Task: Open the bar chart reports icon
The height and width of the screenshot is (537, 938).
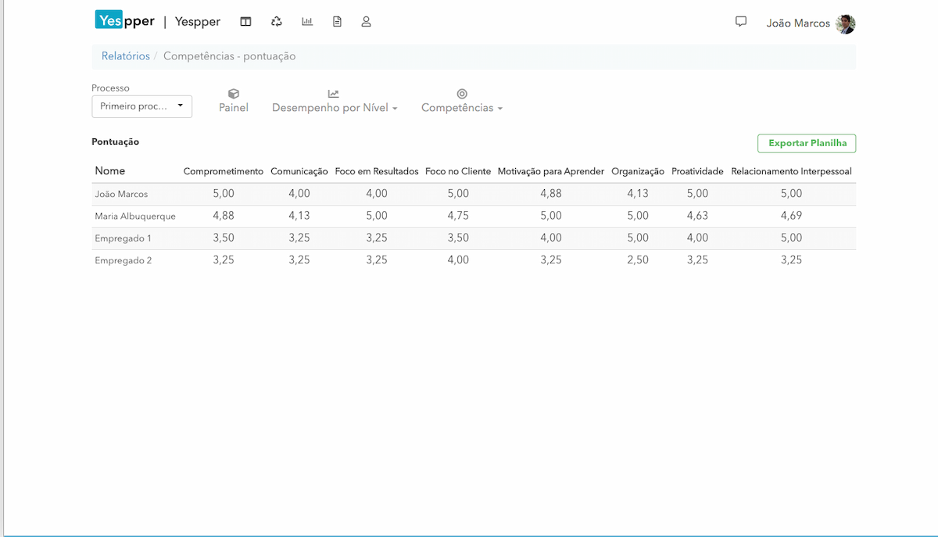Action: click(x=307, y=22)
